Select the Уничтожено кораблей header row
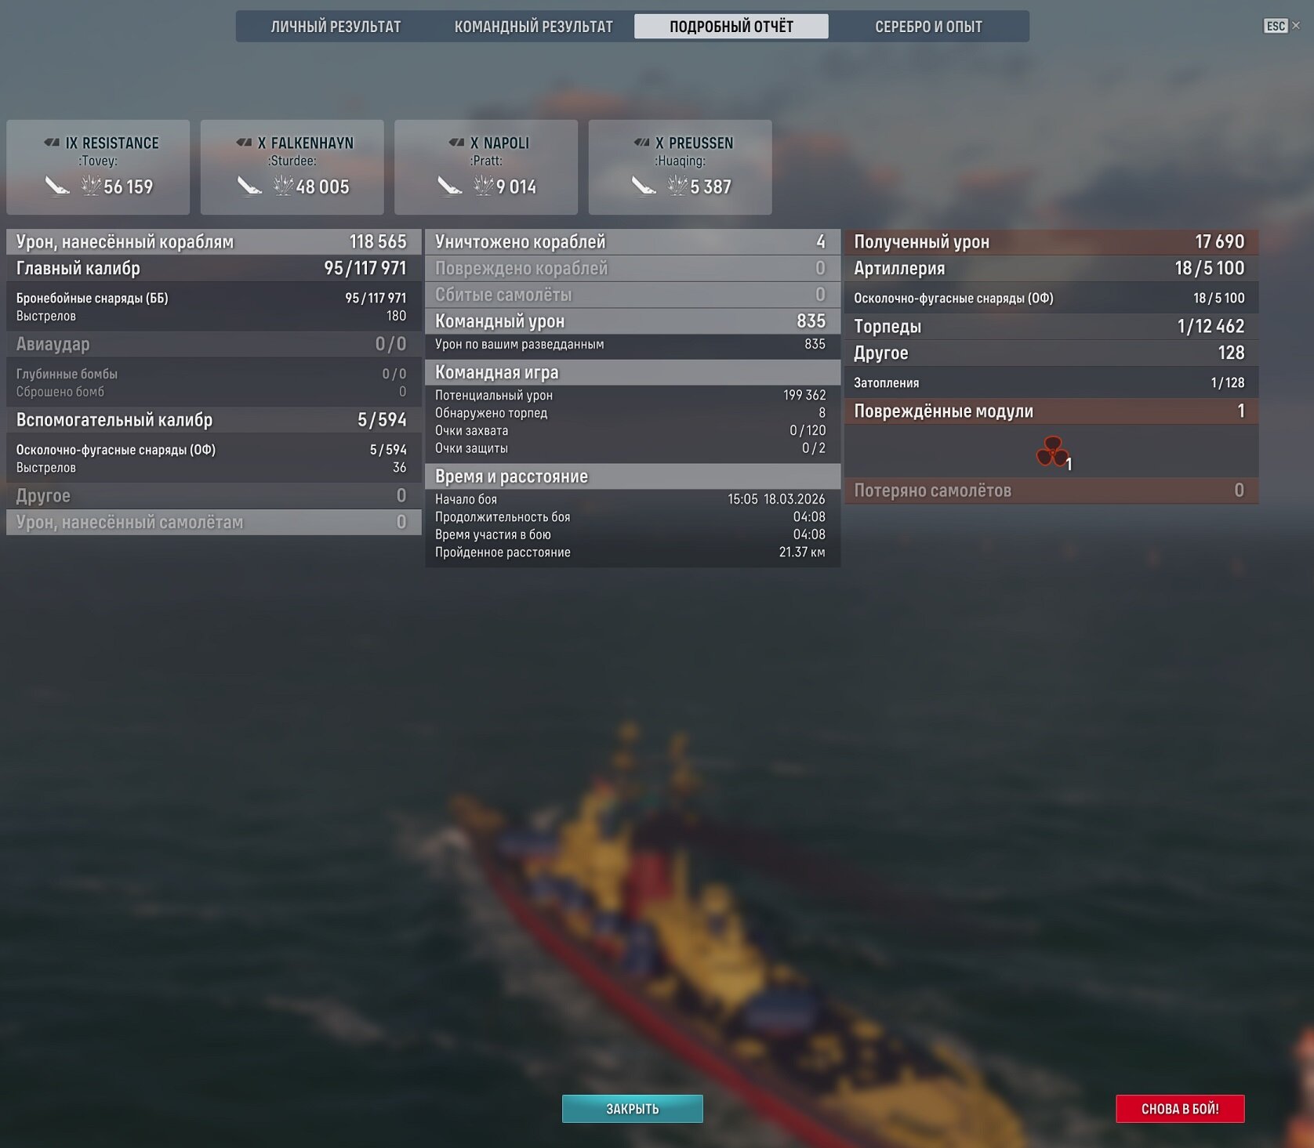 tap(632, 242)
